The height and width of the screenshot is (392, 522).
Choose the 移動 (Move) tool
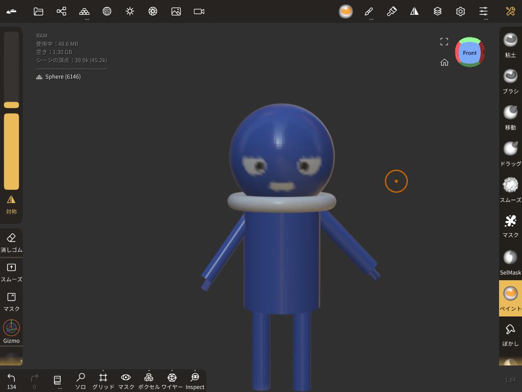pos(510,117)
